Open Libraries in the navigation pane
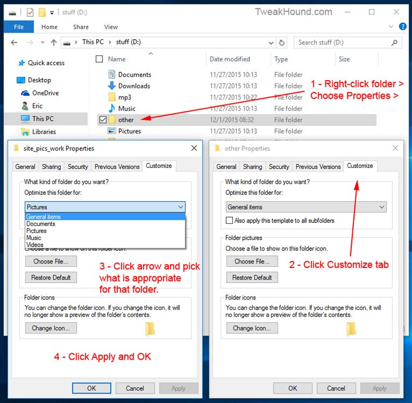The width and height of the screenshot is (412, 403). click(x=44, y=132)
